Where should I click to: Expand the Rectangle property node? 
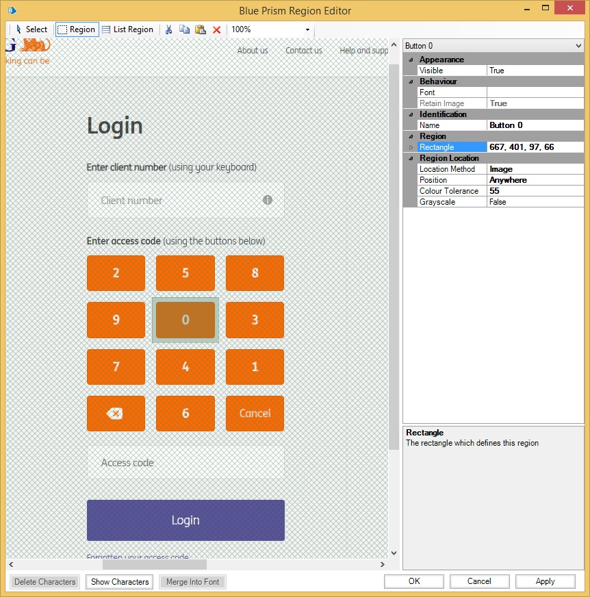(411, 147)
